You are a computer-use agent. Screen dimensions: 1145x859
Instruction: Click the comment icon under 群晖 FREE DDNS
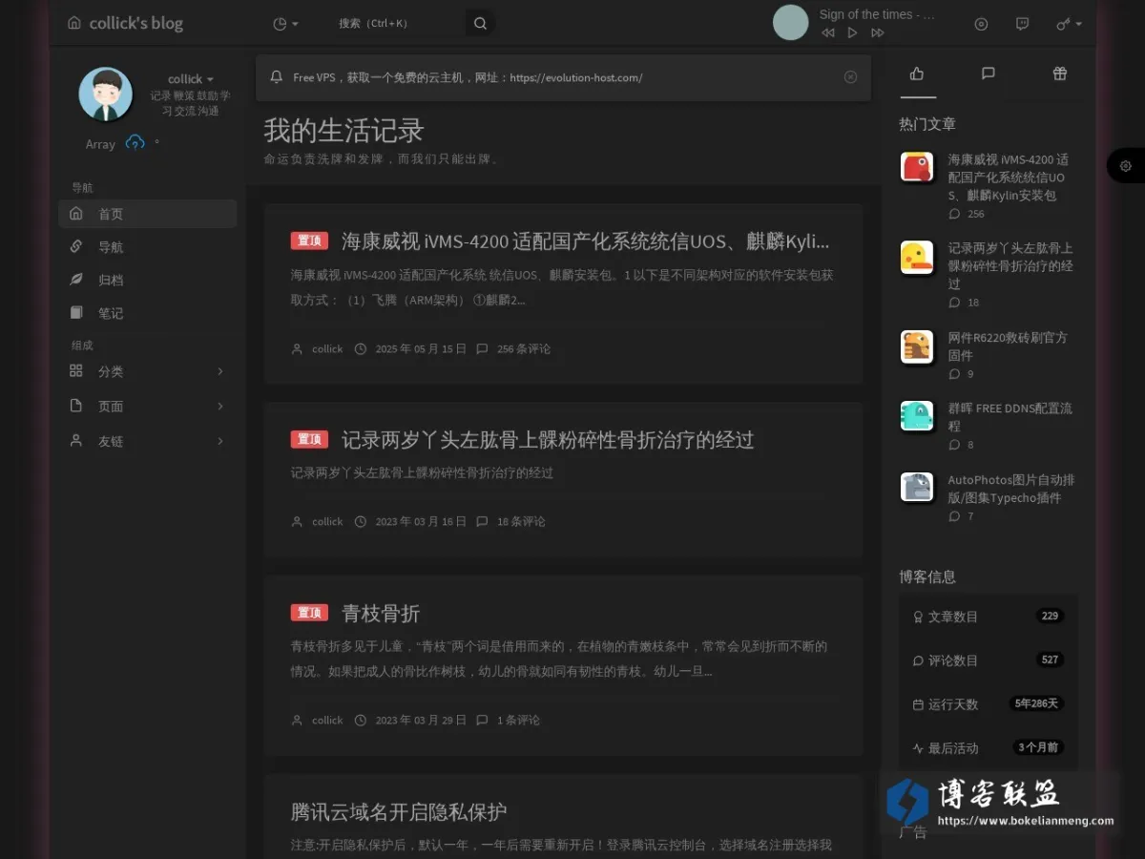954,445
